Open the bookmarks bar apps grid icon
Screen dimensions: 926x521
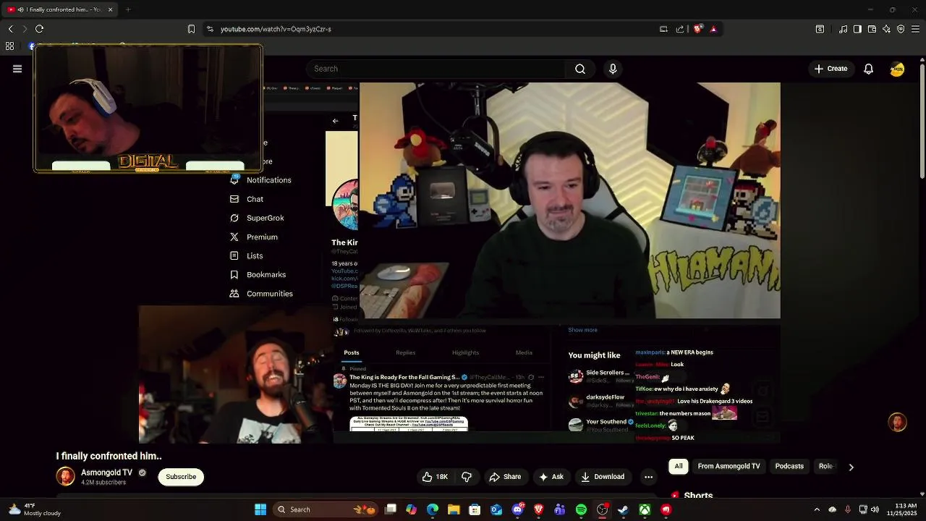point(9,46)
